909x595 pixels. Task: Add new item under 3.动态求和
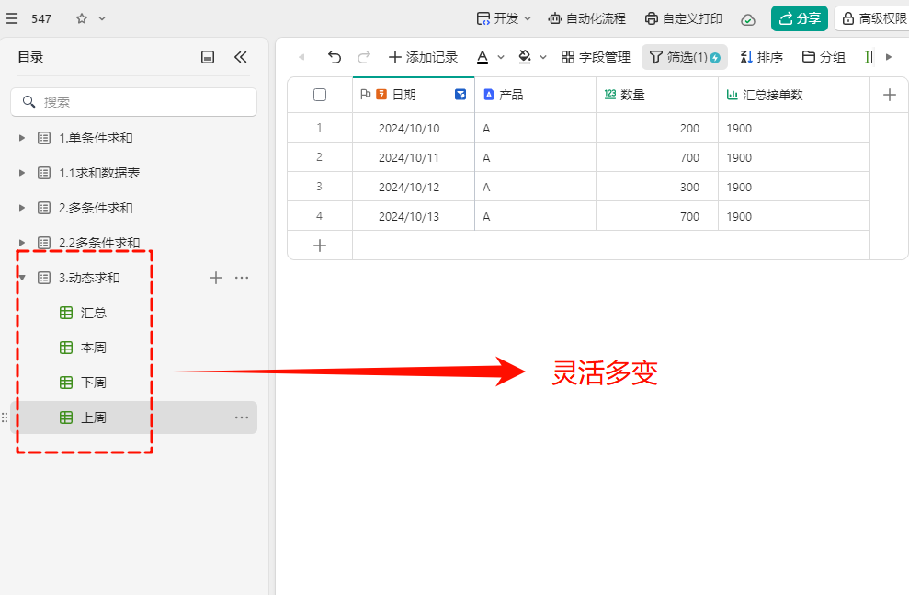(216, 278)
